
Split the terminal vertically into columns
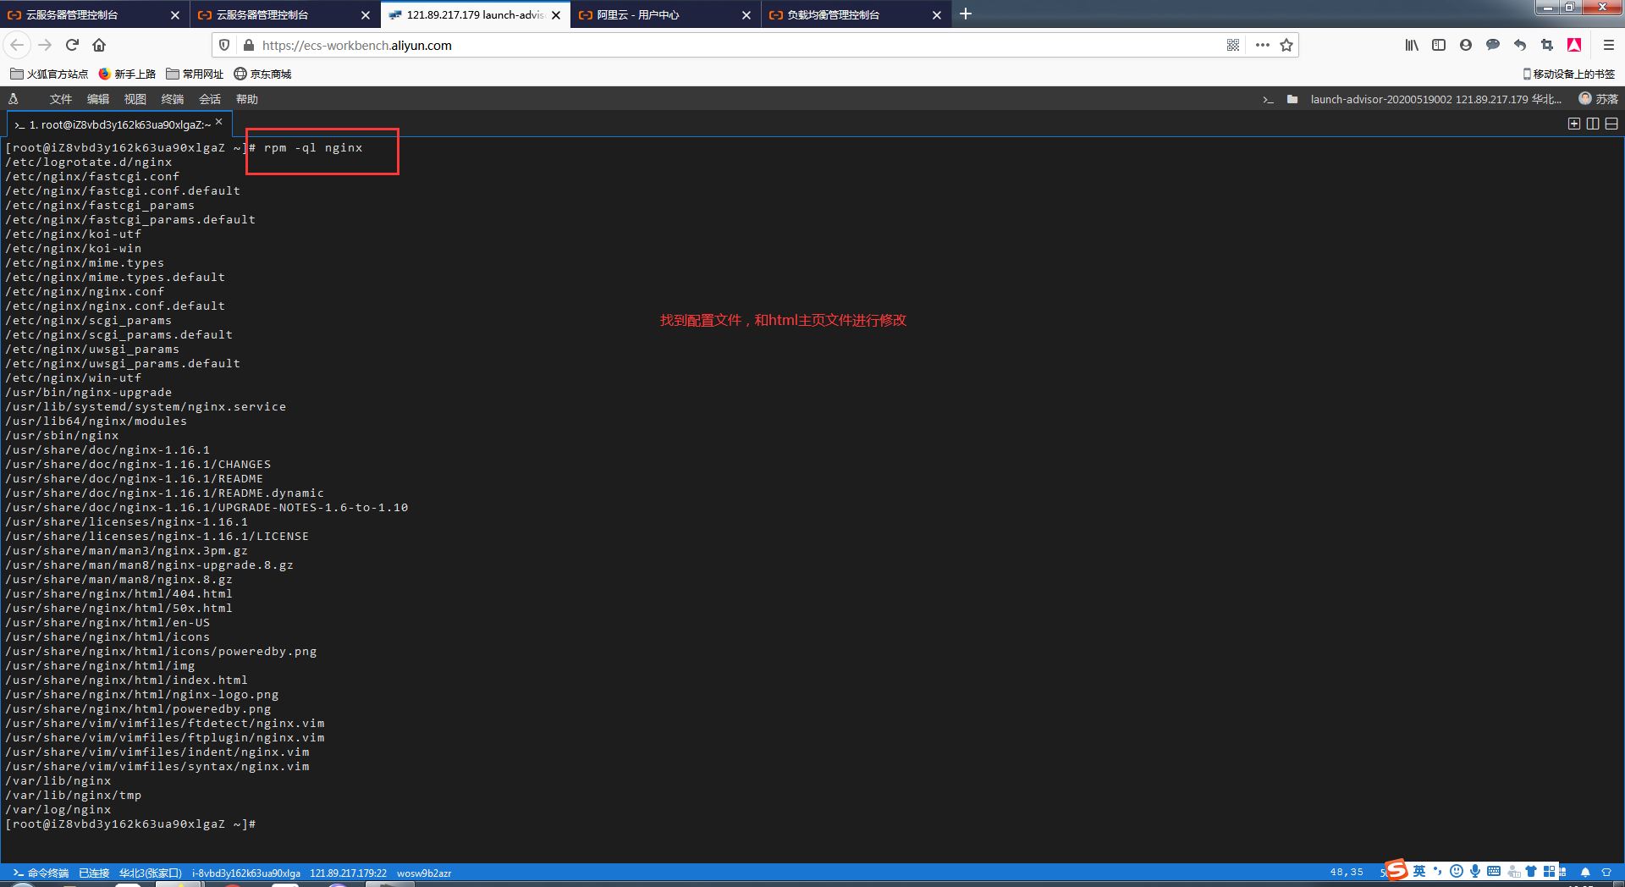(1592, 124)
